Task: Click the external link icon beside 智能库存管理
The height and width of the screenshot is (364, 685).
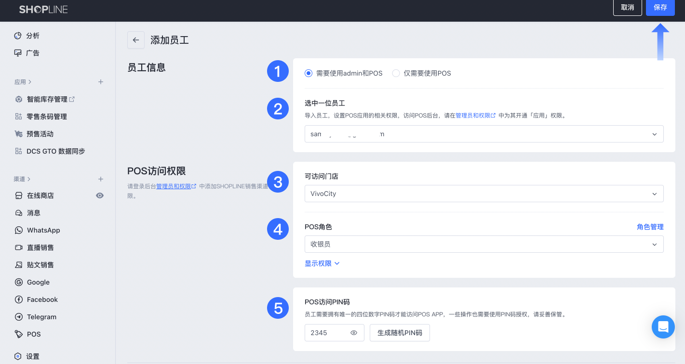Action: [x=72, y=99]
